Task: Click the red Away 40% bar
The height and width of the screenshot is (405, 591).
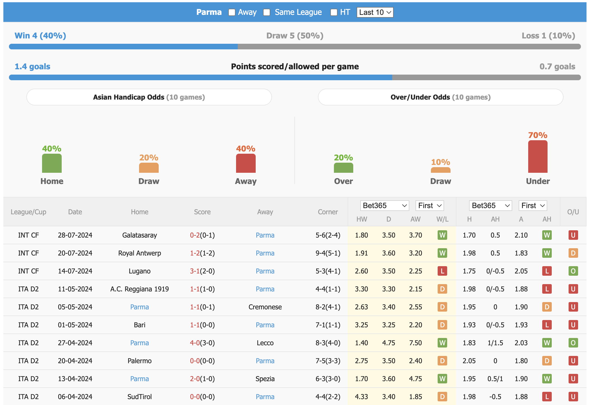Action: (x=246, y=163)
